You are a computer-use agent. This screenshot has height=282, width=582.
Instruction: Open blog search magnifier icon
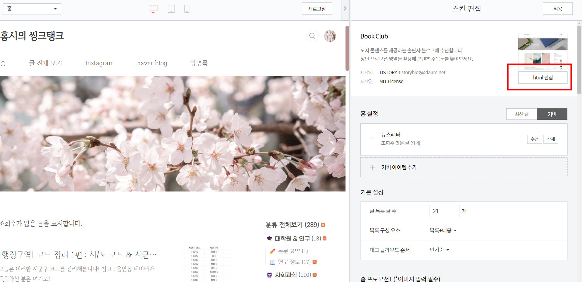(312, 36)
